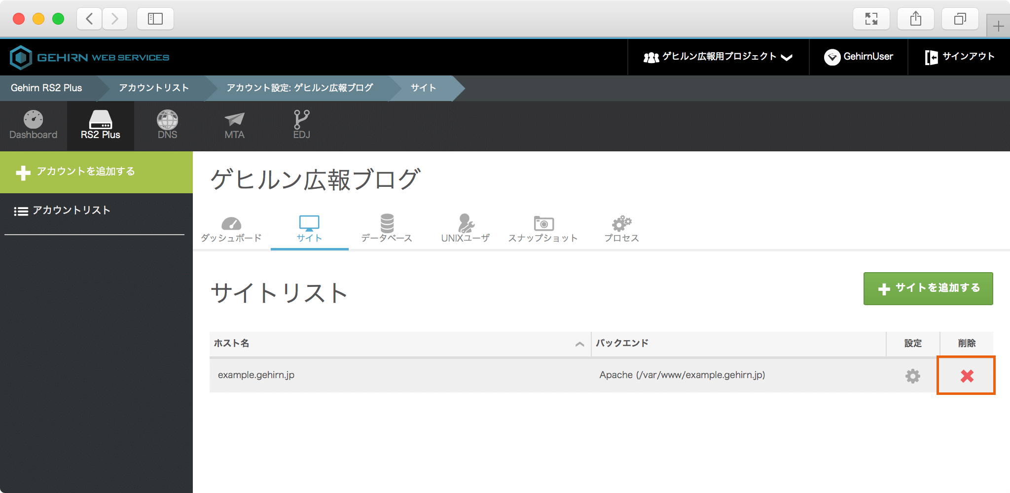Select the DNS globe icon
Image resolution: width=1010 pixels, height=493 pixels.
pyautogui.click(x=167, y=125)
